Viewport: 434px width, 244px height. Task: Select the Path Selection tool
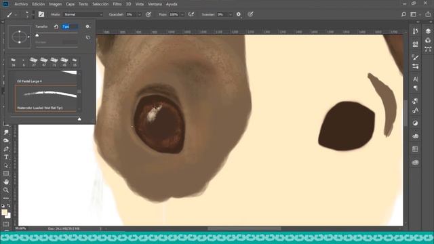coord(6,165)
